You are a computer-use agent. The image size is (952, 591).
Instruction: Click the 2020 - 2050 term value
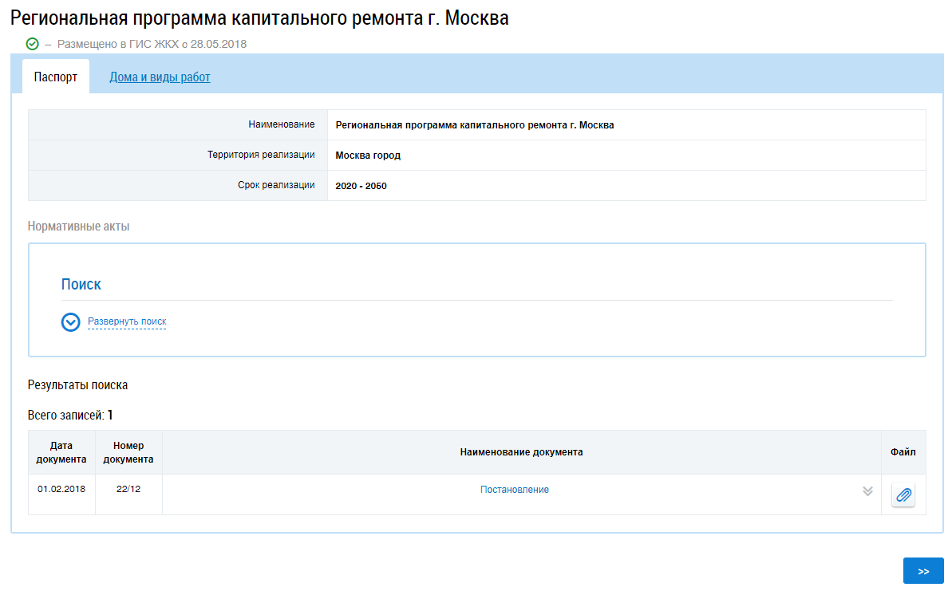click(x=361, y=186)
